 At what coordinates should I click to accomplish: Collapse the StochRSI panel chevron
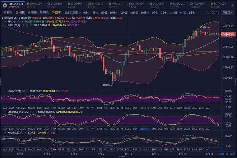(x=5, y=112)
